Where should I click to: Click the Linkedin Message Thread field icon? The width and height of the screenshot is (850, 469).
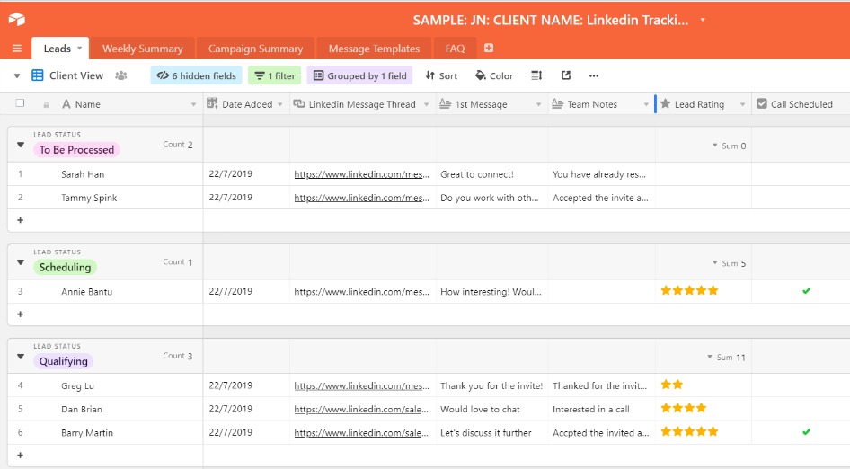298,103
